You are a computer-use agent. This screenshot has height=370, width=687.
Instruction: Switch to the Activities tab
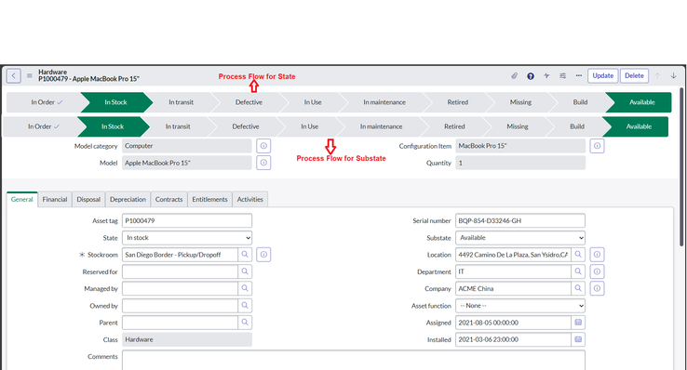click(x=250, y=200)
